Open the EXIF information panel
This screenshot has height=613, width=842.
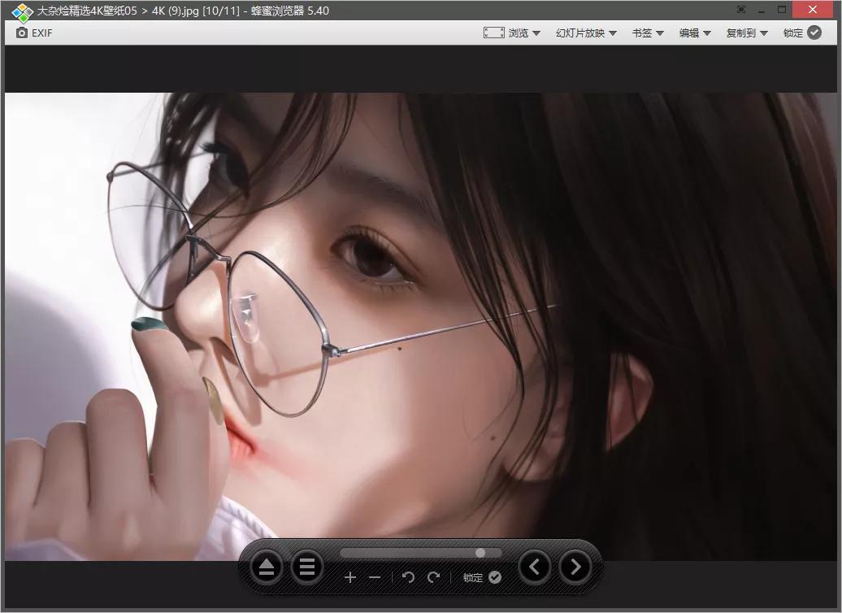33,33
